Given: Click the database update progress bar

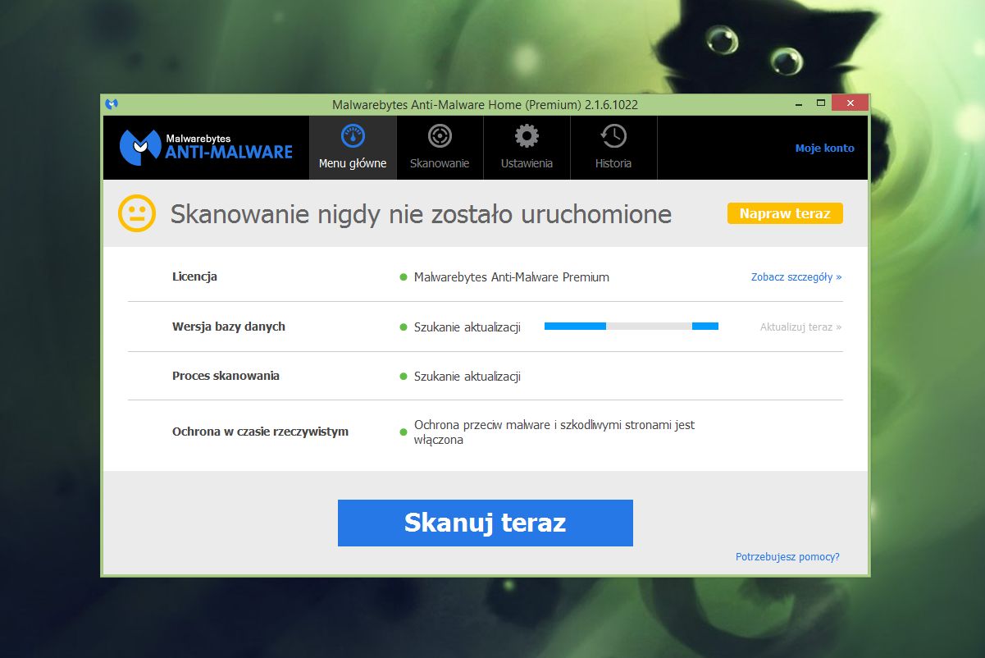Looking at the screenshot, I should [x=631, y=326].
